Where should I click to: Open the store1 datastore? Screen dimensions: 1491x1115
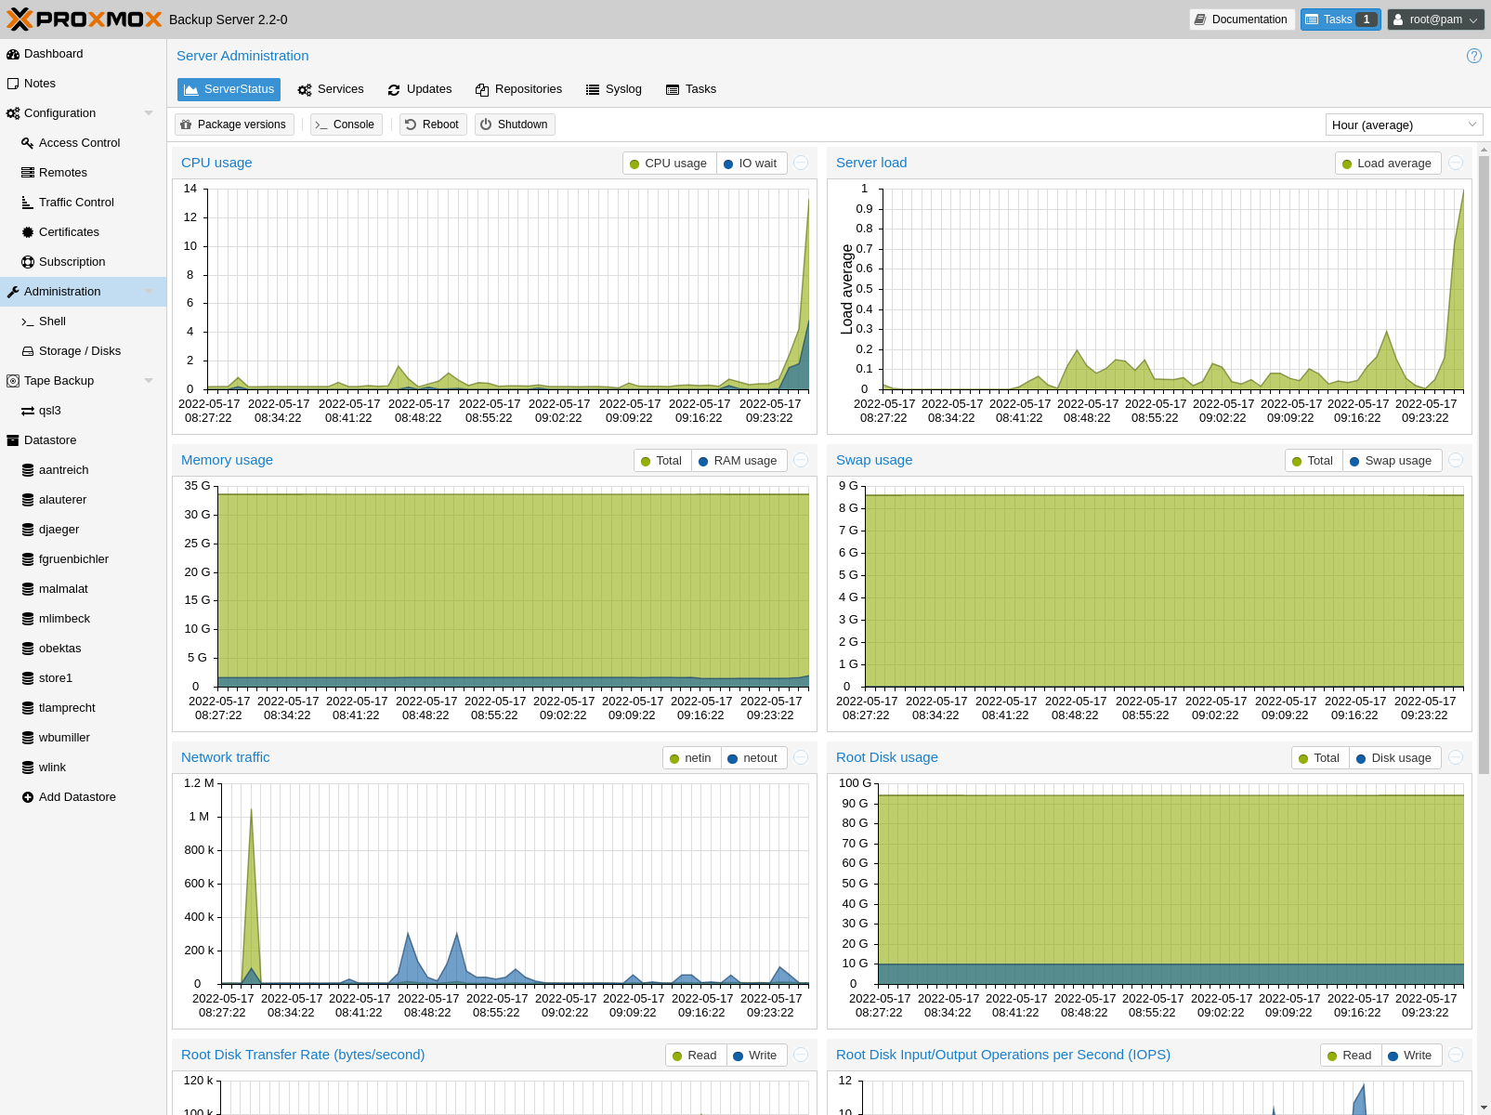pos(55,678)
